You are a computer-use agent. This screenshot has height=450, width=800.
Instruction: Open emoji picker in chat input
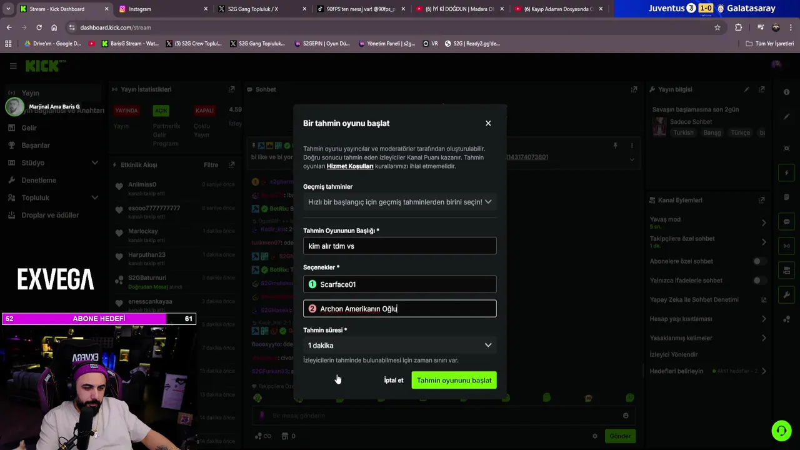tap(626, 416)
